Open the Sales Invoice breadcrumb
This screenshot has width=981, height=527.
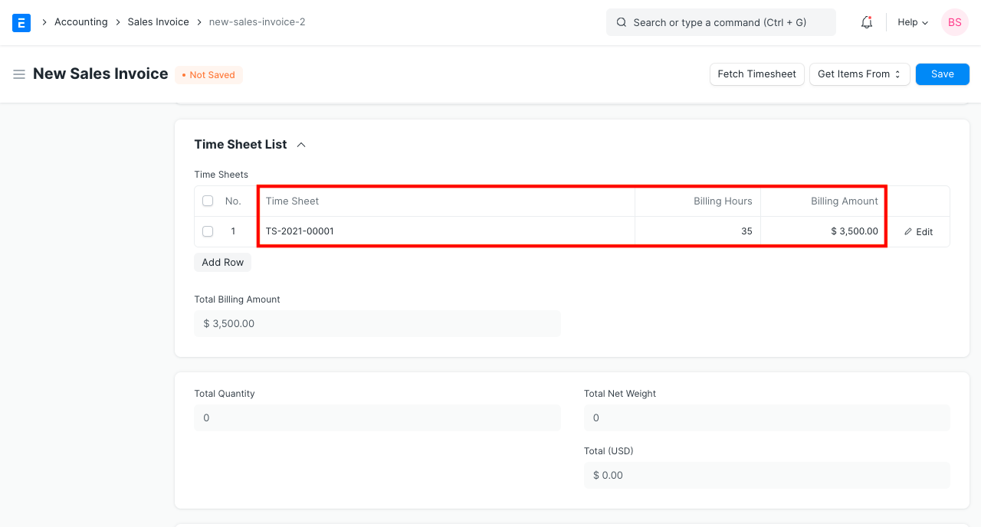point(158,22)
